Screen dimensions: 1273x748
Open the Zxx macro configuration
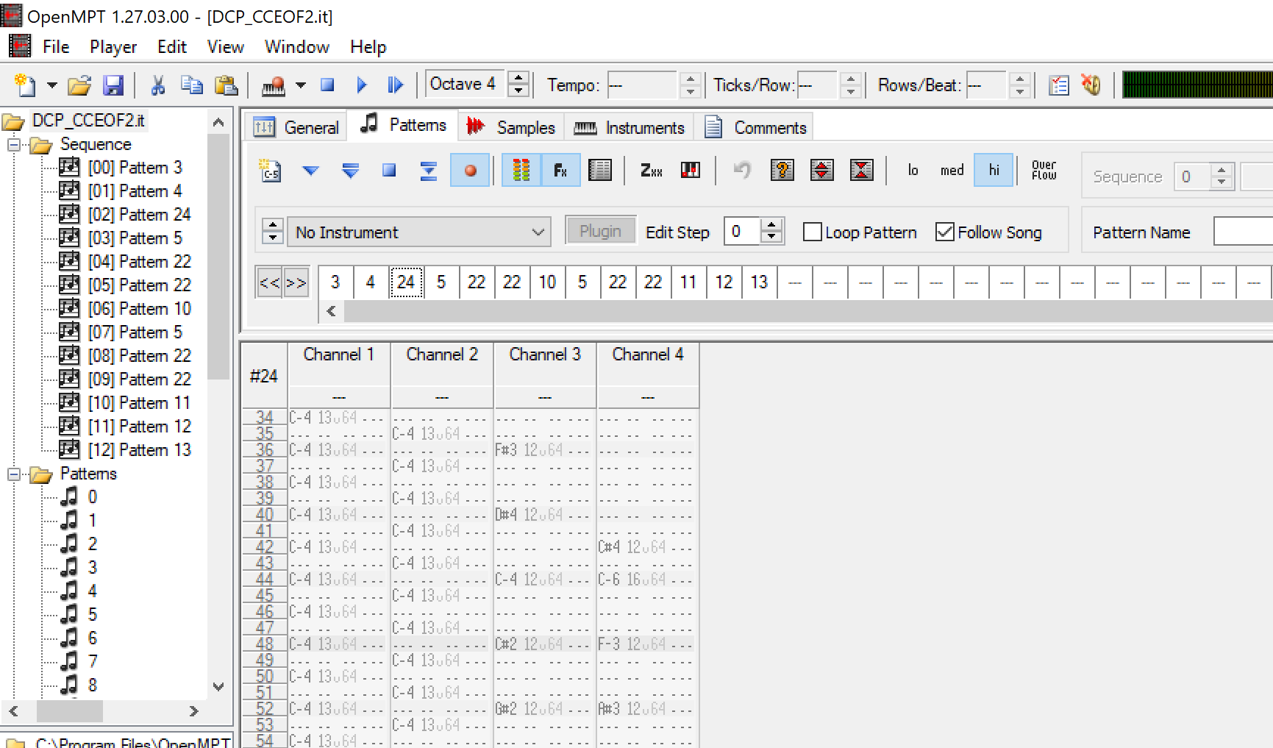[x=651, y=171]
